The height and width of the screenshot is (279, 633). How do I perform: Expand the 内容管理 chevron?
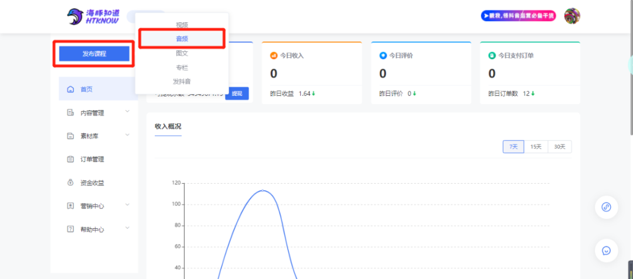coord(128,111)
